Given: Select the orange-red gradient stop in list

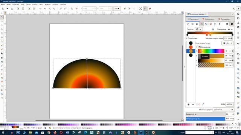Looking at the screenshot, I should coord(191,47).
